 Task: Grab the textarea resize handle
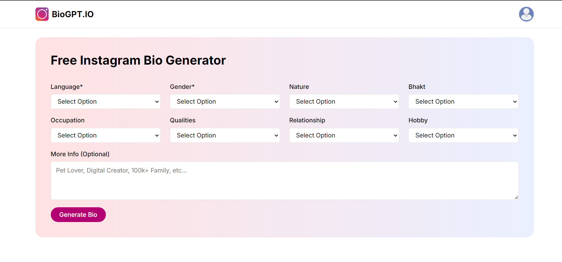(516, 197)
